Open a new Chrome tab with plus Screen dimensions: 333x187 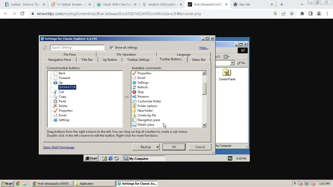(x=282, y=4)
